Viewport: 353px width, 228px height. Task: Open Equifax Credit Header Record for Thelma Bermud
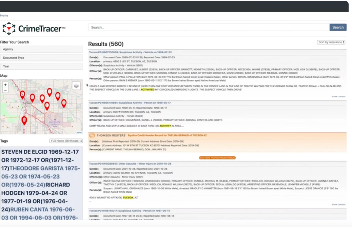point(167,135)
